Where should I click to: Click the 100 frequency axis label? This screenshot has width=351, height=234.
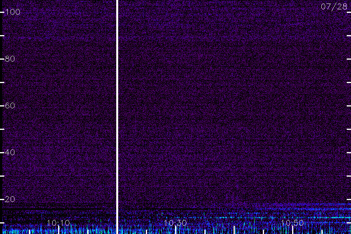pos(12,12)
